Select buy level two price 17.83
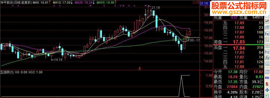 (239, 52)
